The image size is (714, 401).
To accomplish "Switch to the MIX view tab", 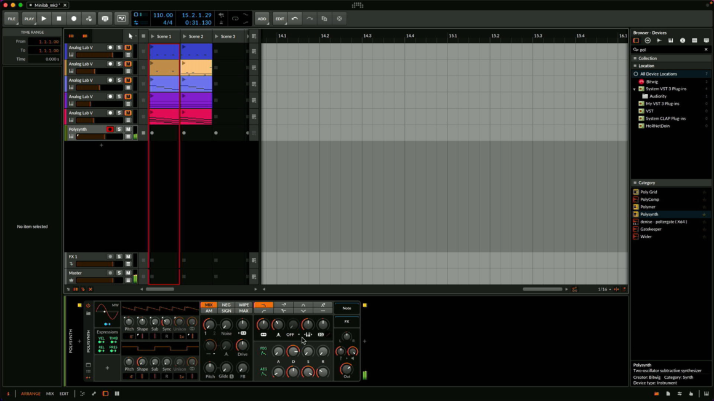I will pyautogui.click(x=50, y=394).
